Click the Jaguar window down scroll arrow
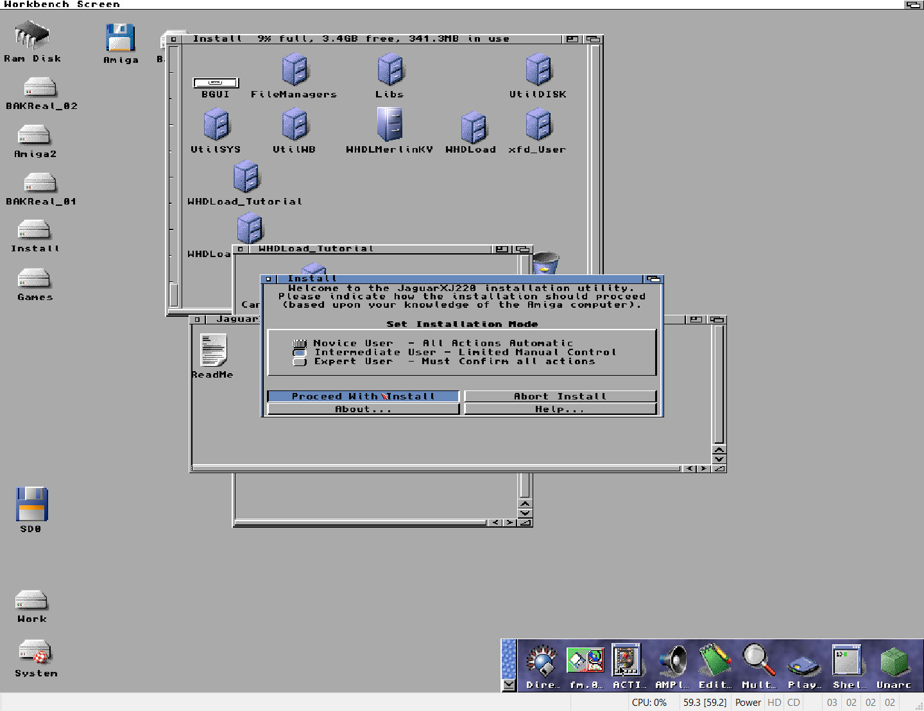924x711 pixels. pyautogui.click(x=719, y=459)
